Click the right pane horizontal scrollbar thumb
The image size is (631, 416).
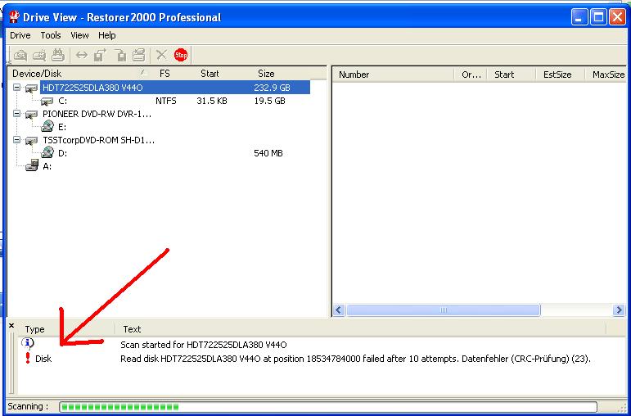coord(443,310)
